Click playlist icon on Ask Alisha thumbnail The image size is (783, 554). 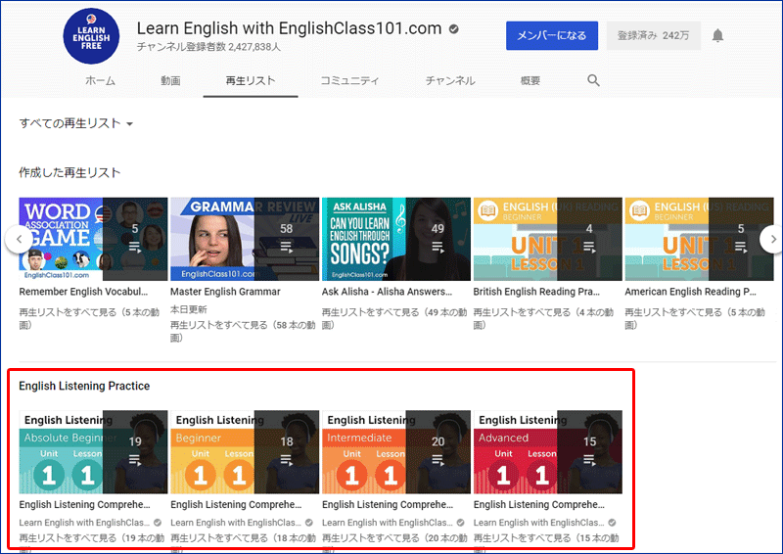438,249
